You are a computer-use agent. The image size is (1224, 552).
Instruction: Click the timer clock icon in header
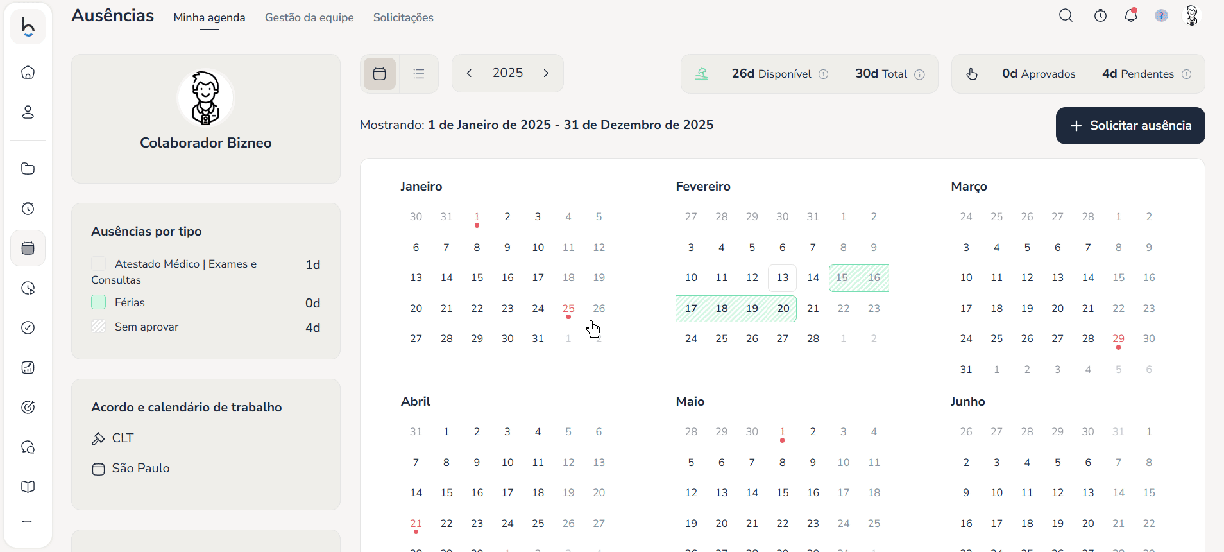point(1100,16)
